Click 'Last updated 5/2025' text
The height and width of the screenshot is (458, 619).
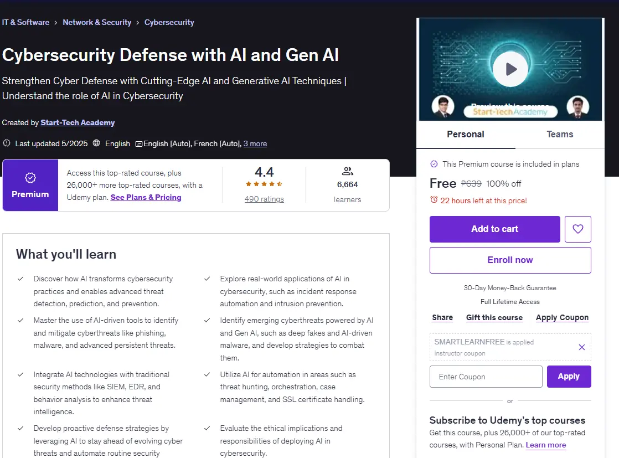51,144
